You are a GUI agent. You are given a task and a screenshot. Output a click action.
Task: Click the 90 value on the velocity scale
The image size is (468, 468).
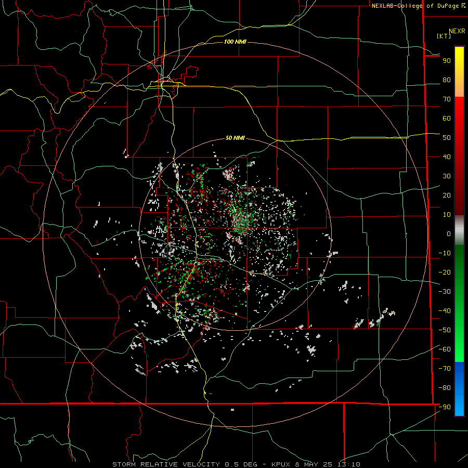click(447, 61)
